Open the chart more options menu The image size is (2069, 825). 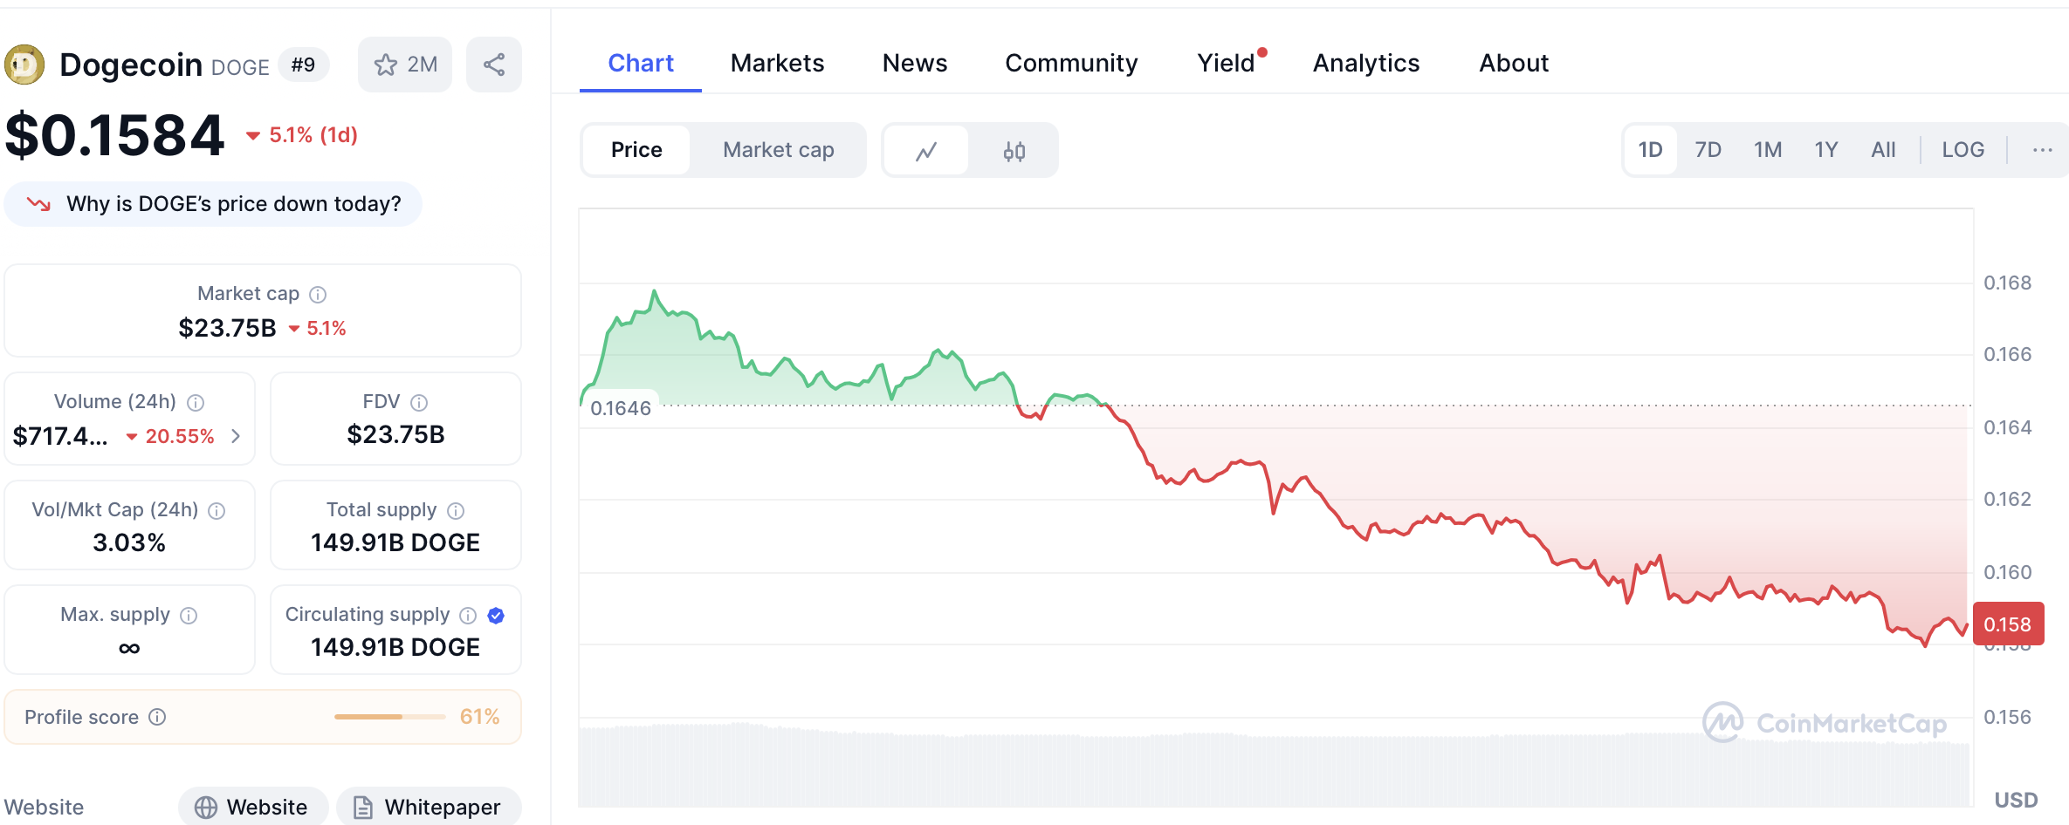point(2042,150)
